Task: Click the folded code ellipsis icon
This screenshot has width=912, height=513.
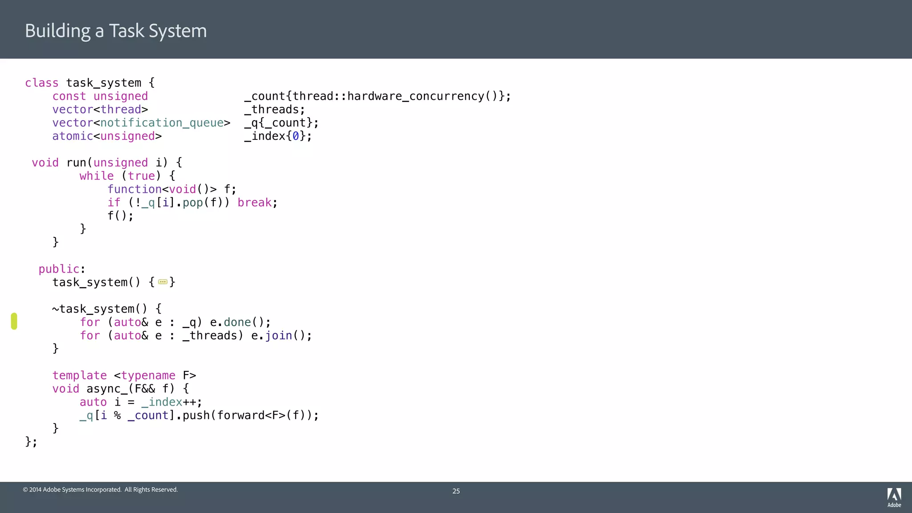Action: 163,282
